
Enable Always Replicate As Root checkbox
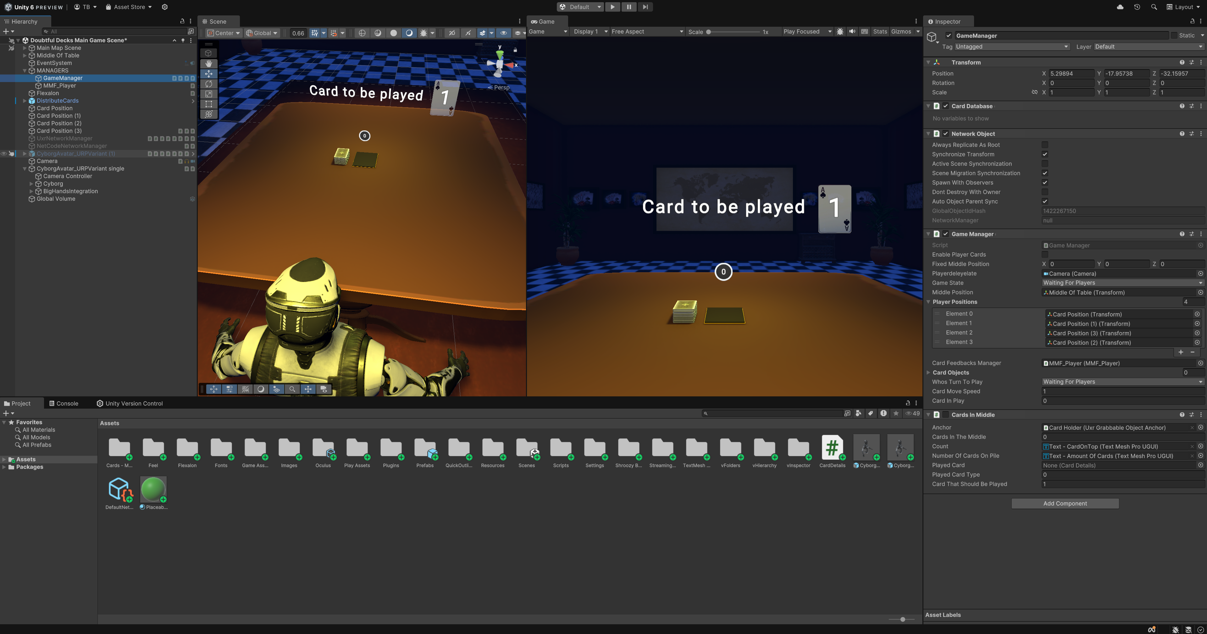[x=1044, y=145]
